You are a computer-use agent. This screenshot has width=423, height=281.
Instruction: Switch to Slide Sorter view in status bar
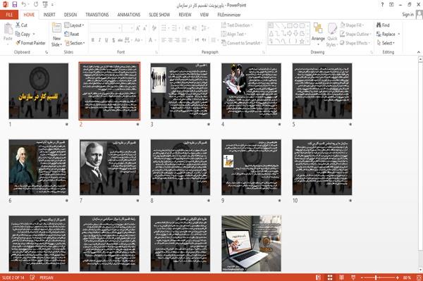[330, 277]
